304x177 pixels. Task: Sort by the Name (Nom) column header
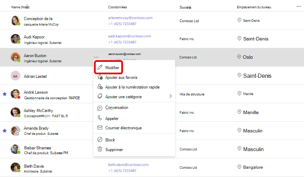click(20, 7)
